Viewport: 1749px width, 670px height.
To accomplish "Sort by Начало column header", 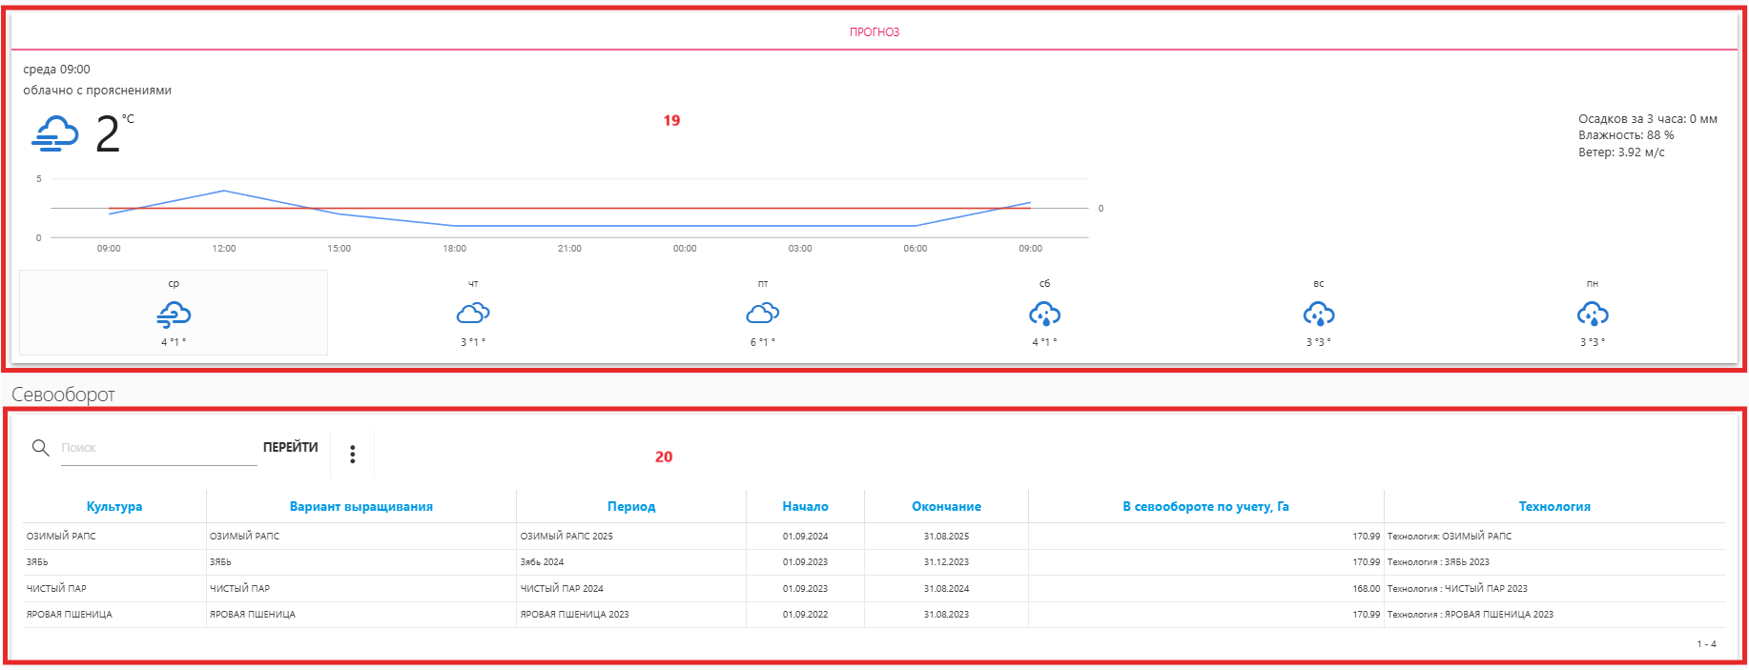I will coord(805,507).
